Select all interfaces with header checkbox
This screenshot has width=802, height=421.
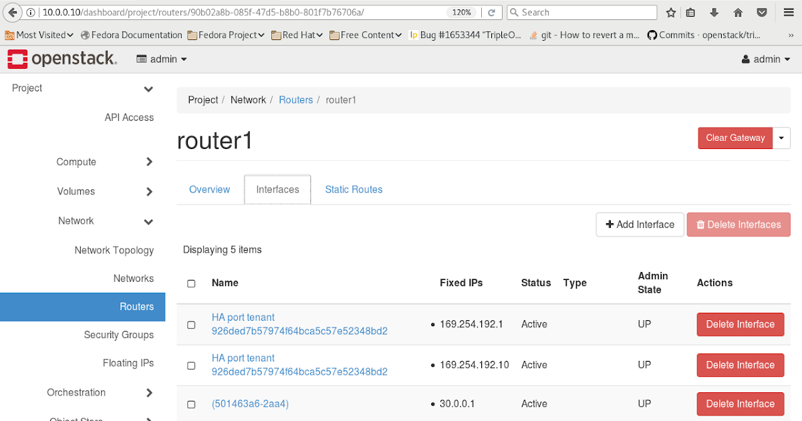point(191,283)
